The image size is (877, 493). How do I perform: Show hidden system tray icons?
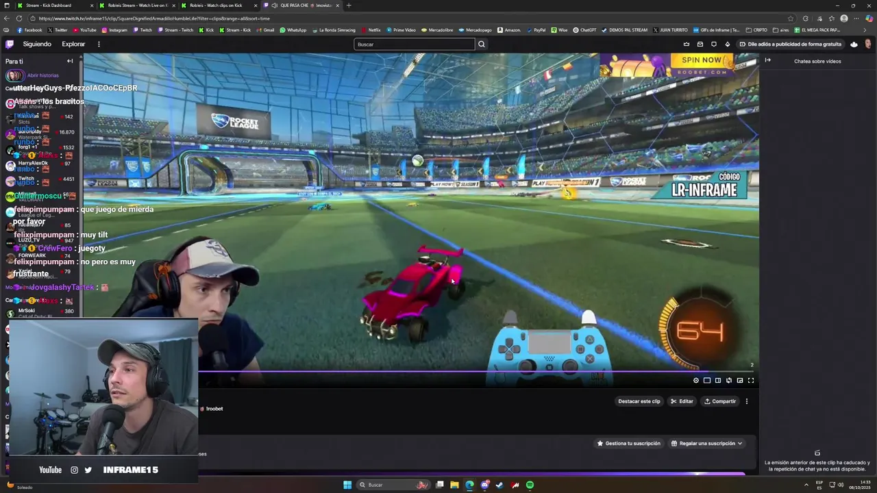808,485
